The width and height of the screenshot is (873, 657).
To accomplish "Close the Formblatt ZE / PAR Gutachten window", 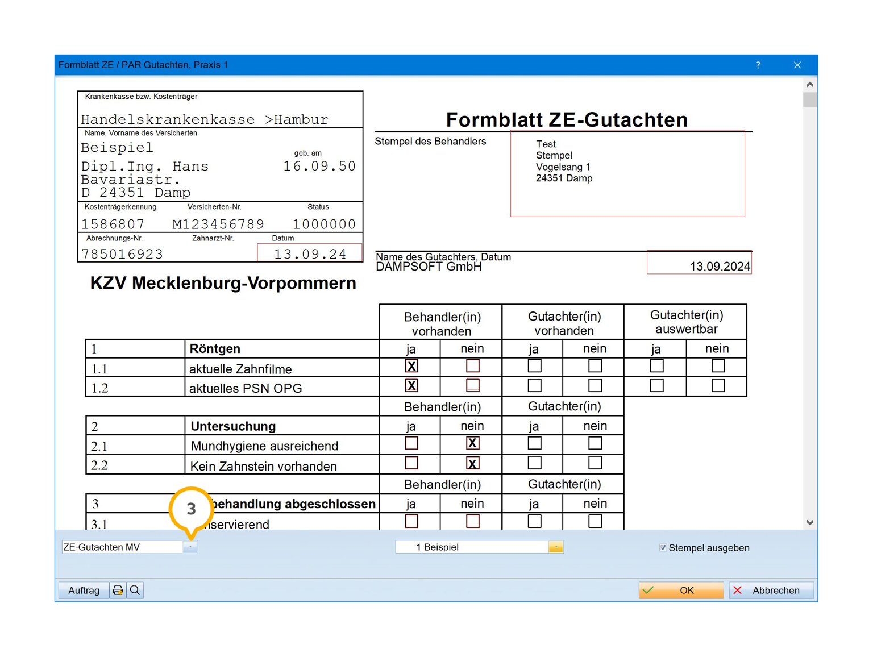I will pyautogui.click(x=797, y=65).
